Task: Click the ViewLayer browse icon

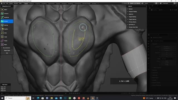Action: point(161,3)
